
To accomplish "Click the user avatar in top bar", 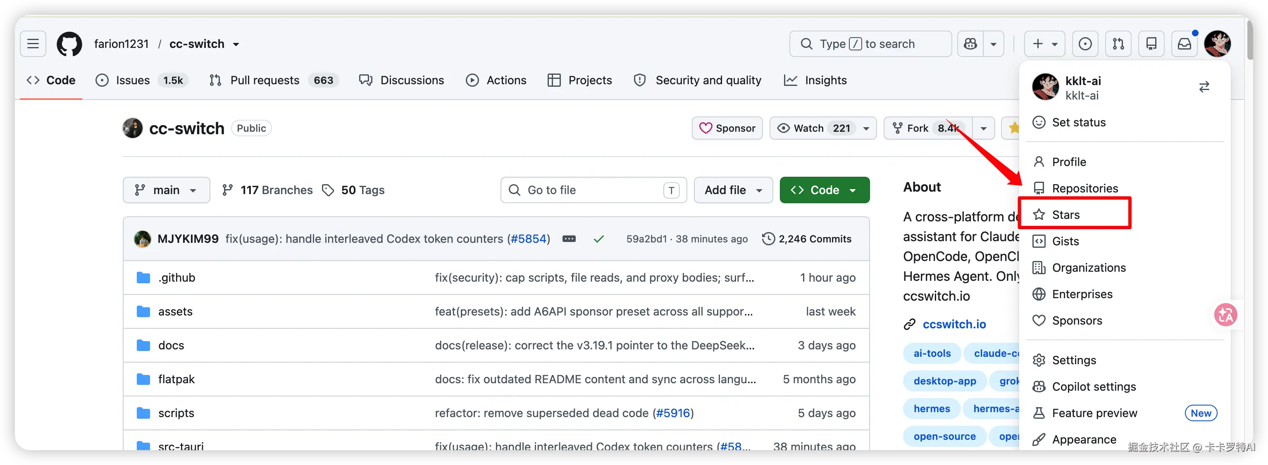I will [1217, 44].
